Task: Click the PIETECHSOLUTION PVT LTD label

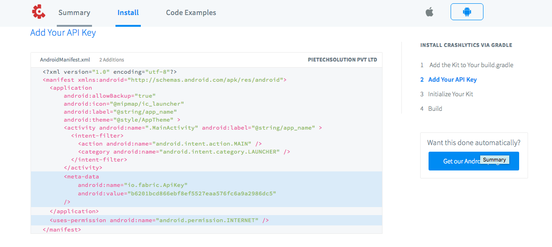Action: click(342, 60)
